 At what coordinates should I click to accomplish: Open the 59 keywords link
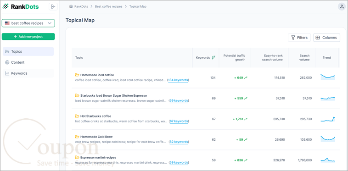pyautogui.click(x=179, y=162)
